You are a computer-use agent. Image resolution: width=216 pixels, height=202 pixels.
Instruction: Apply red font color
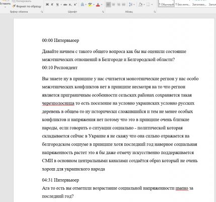click(x=98, y=5)
